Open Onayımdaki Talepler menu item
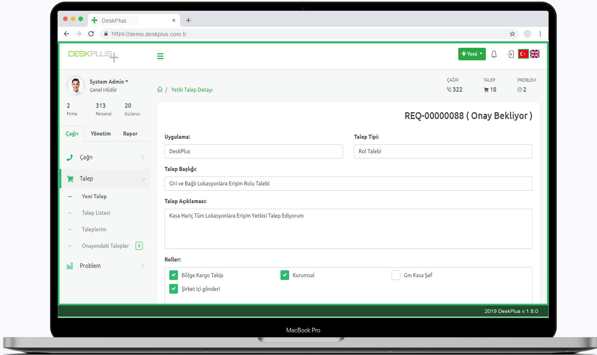Screen dimensions: 597x355 105,246
